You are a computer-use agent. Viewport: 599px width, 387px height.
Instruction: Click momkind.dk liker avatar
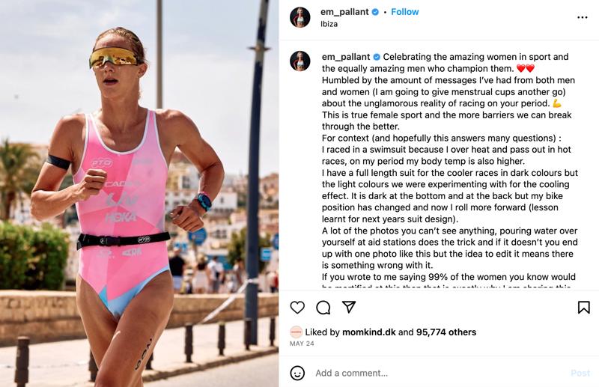coord(296,332)
